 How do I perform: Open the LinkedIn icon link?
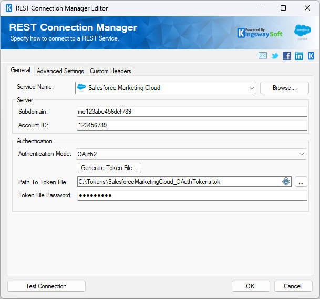tap(299, 56)
